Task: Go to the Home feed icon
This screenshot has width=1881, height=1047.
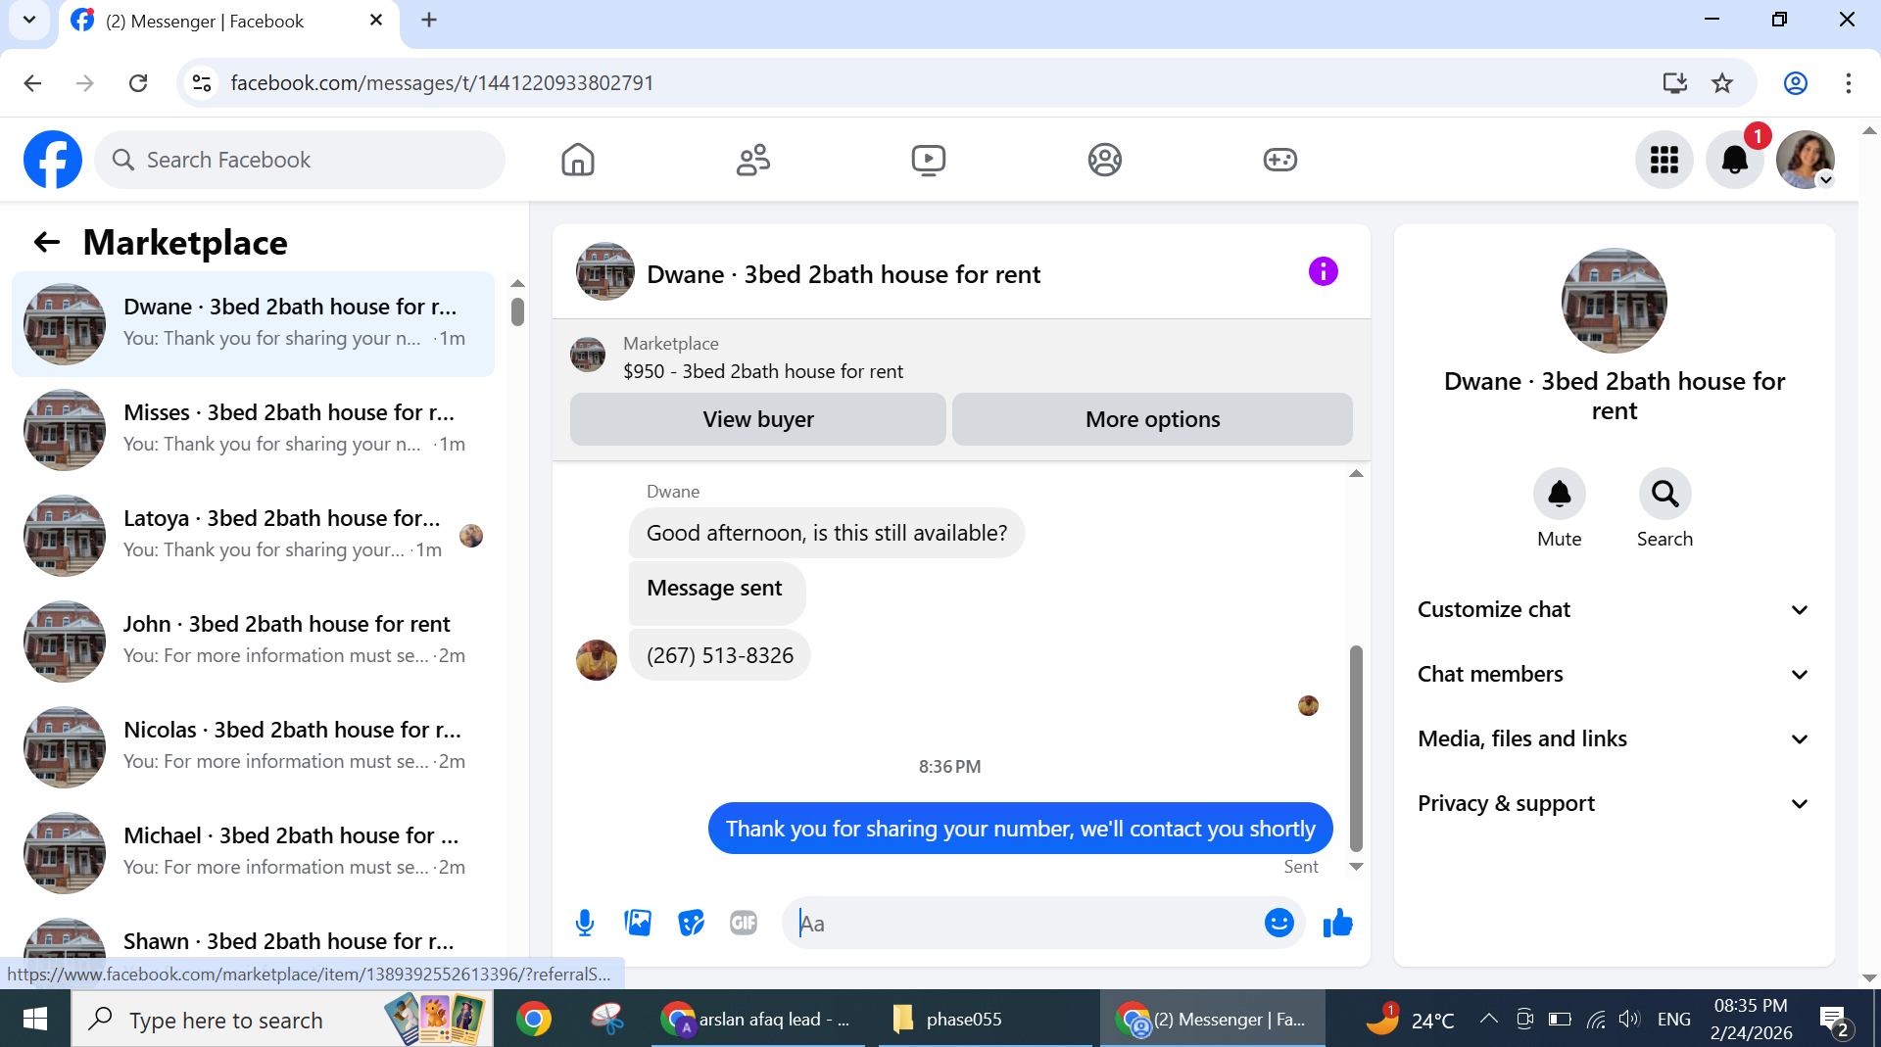Action: click(578, 160)
